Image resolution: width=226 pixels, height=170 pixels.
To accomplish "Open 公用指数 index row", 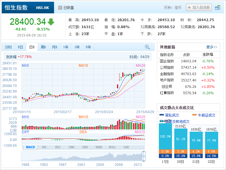I will pyautogui.click(x=188, y=68).
